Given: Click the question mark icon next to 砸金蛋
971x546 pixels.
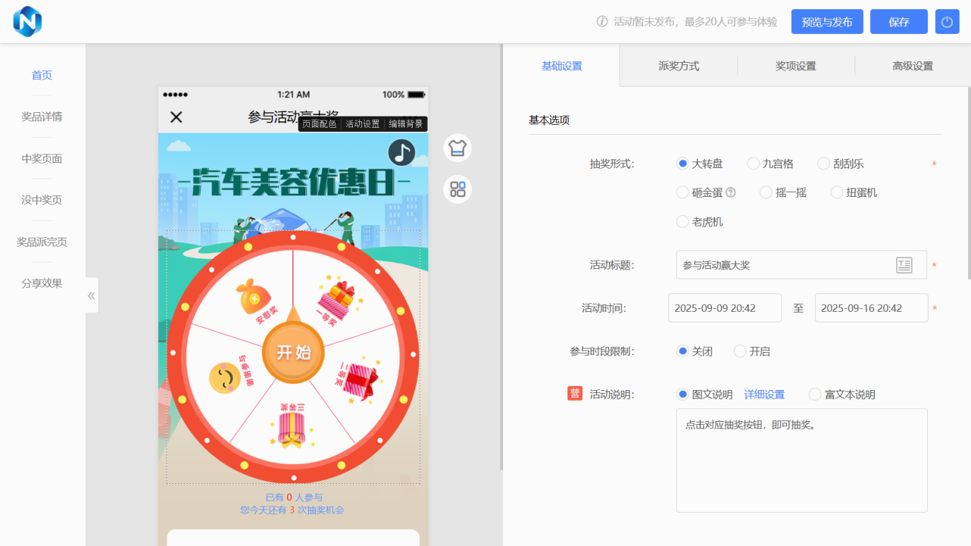Looking at the screenshot, I should tap(729, 192).
